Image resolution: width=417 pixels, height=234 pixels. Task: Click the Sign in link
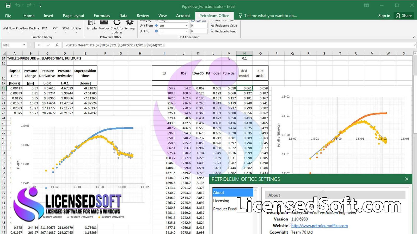(x=384, y=16)
